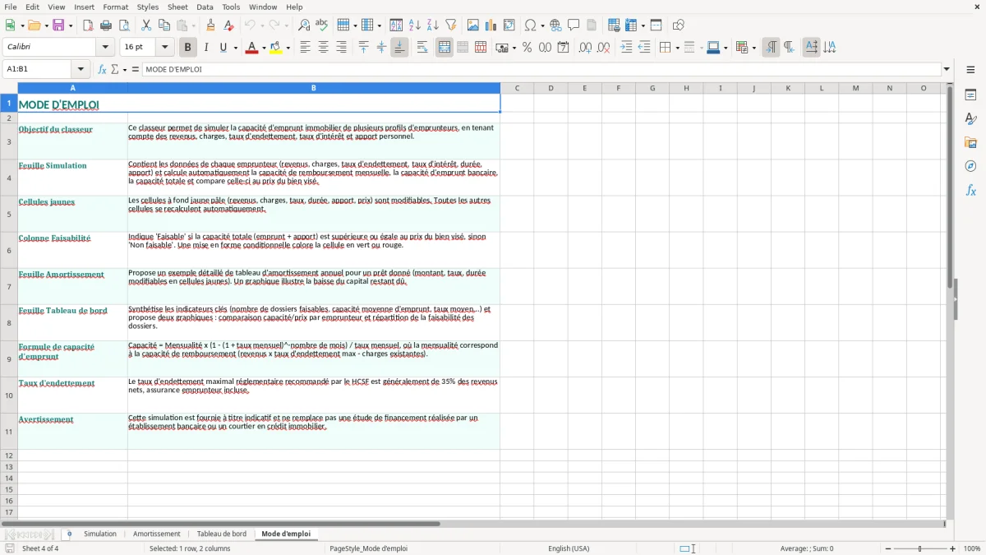This screenshot has width=986, height=555.
Task: Click the Insert Hyperlink icon
Action: pyautogui.click(x=555, y=25)
